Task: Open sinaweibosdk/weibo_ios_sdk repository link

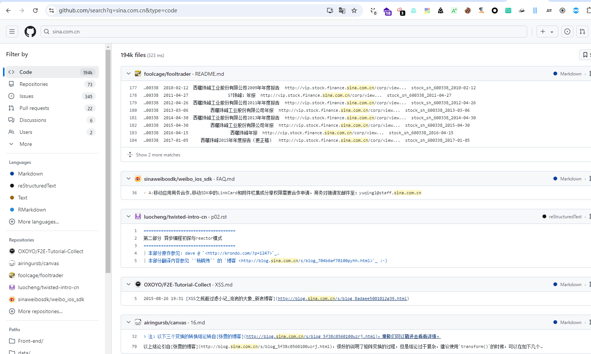Action: [178, 179]
